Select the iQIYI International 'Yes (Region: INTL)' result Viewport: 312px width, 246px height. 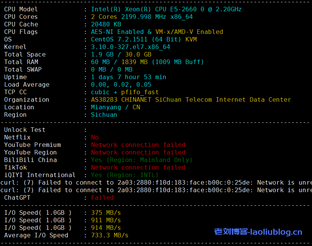tap(125, 175)
